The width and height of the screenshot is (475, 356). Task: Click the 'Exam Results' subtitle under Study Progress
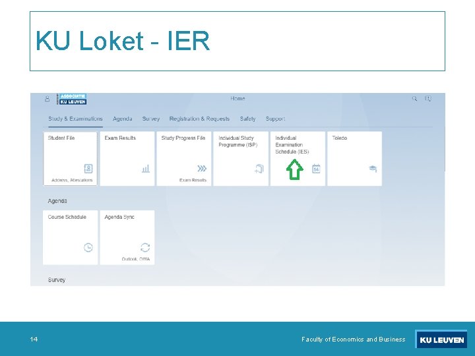coord(193,180)
